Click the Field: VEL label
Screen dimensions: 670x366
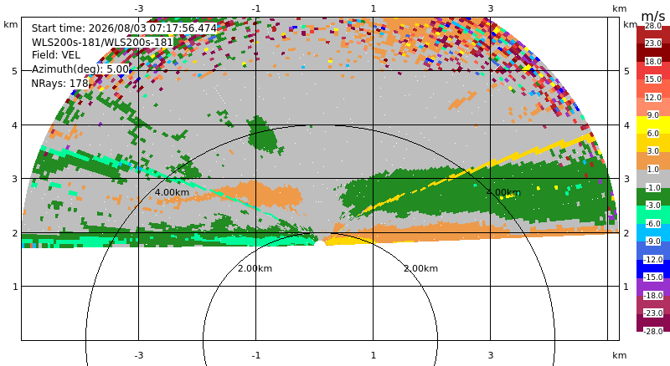tap(56, 55)
